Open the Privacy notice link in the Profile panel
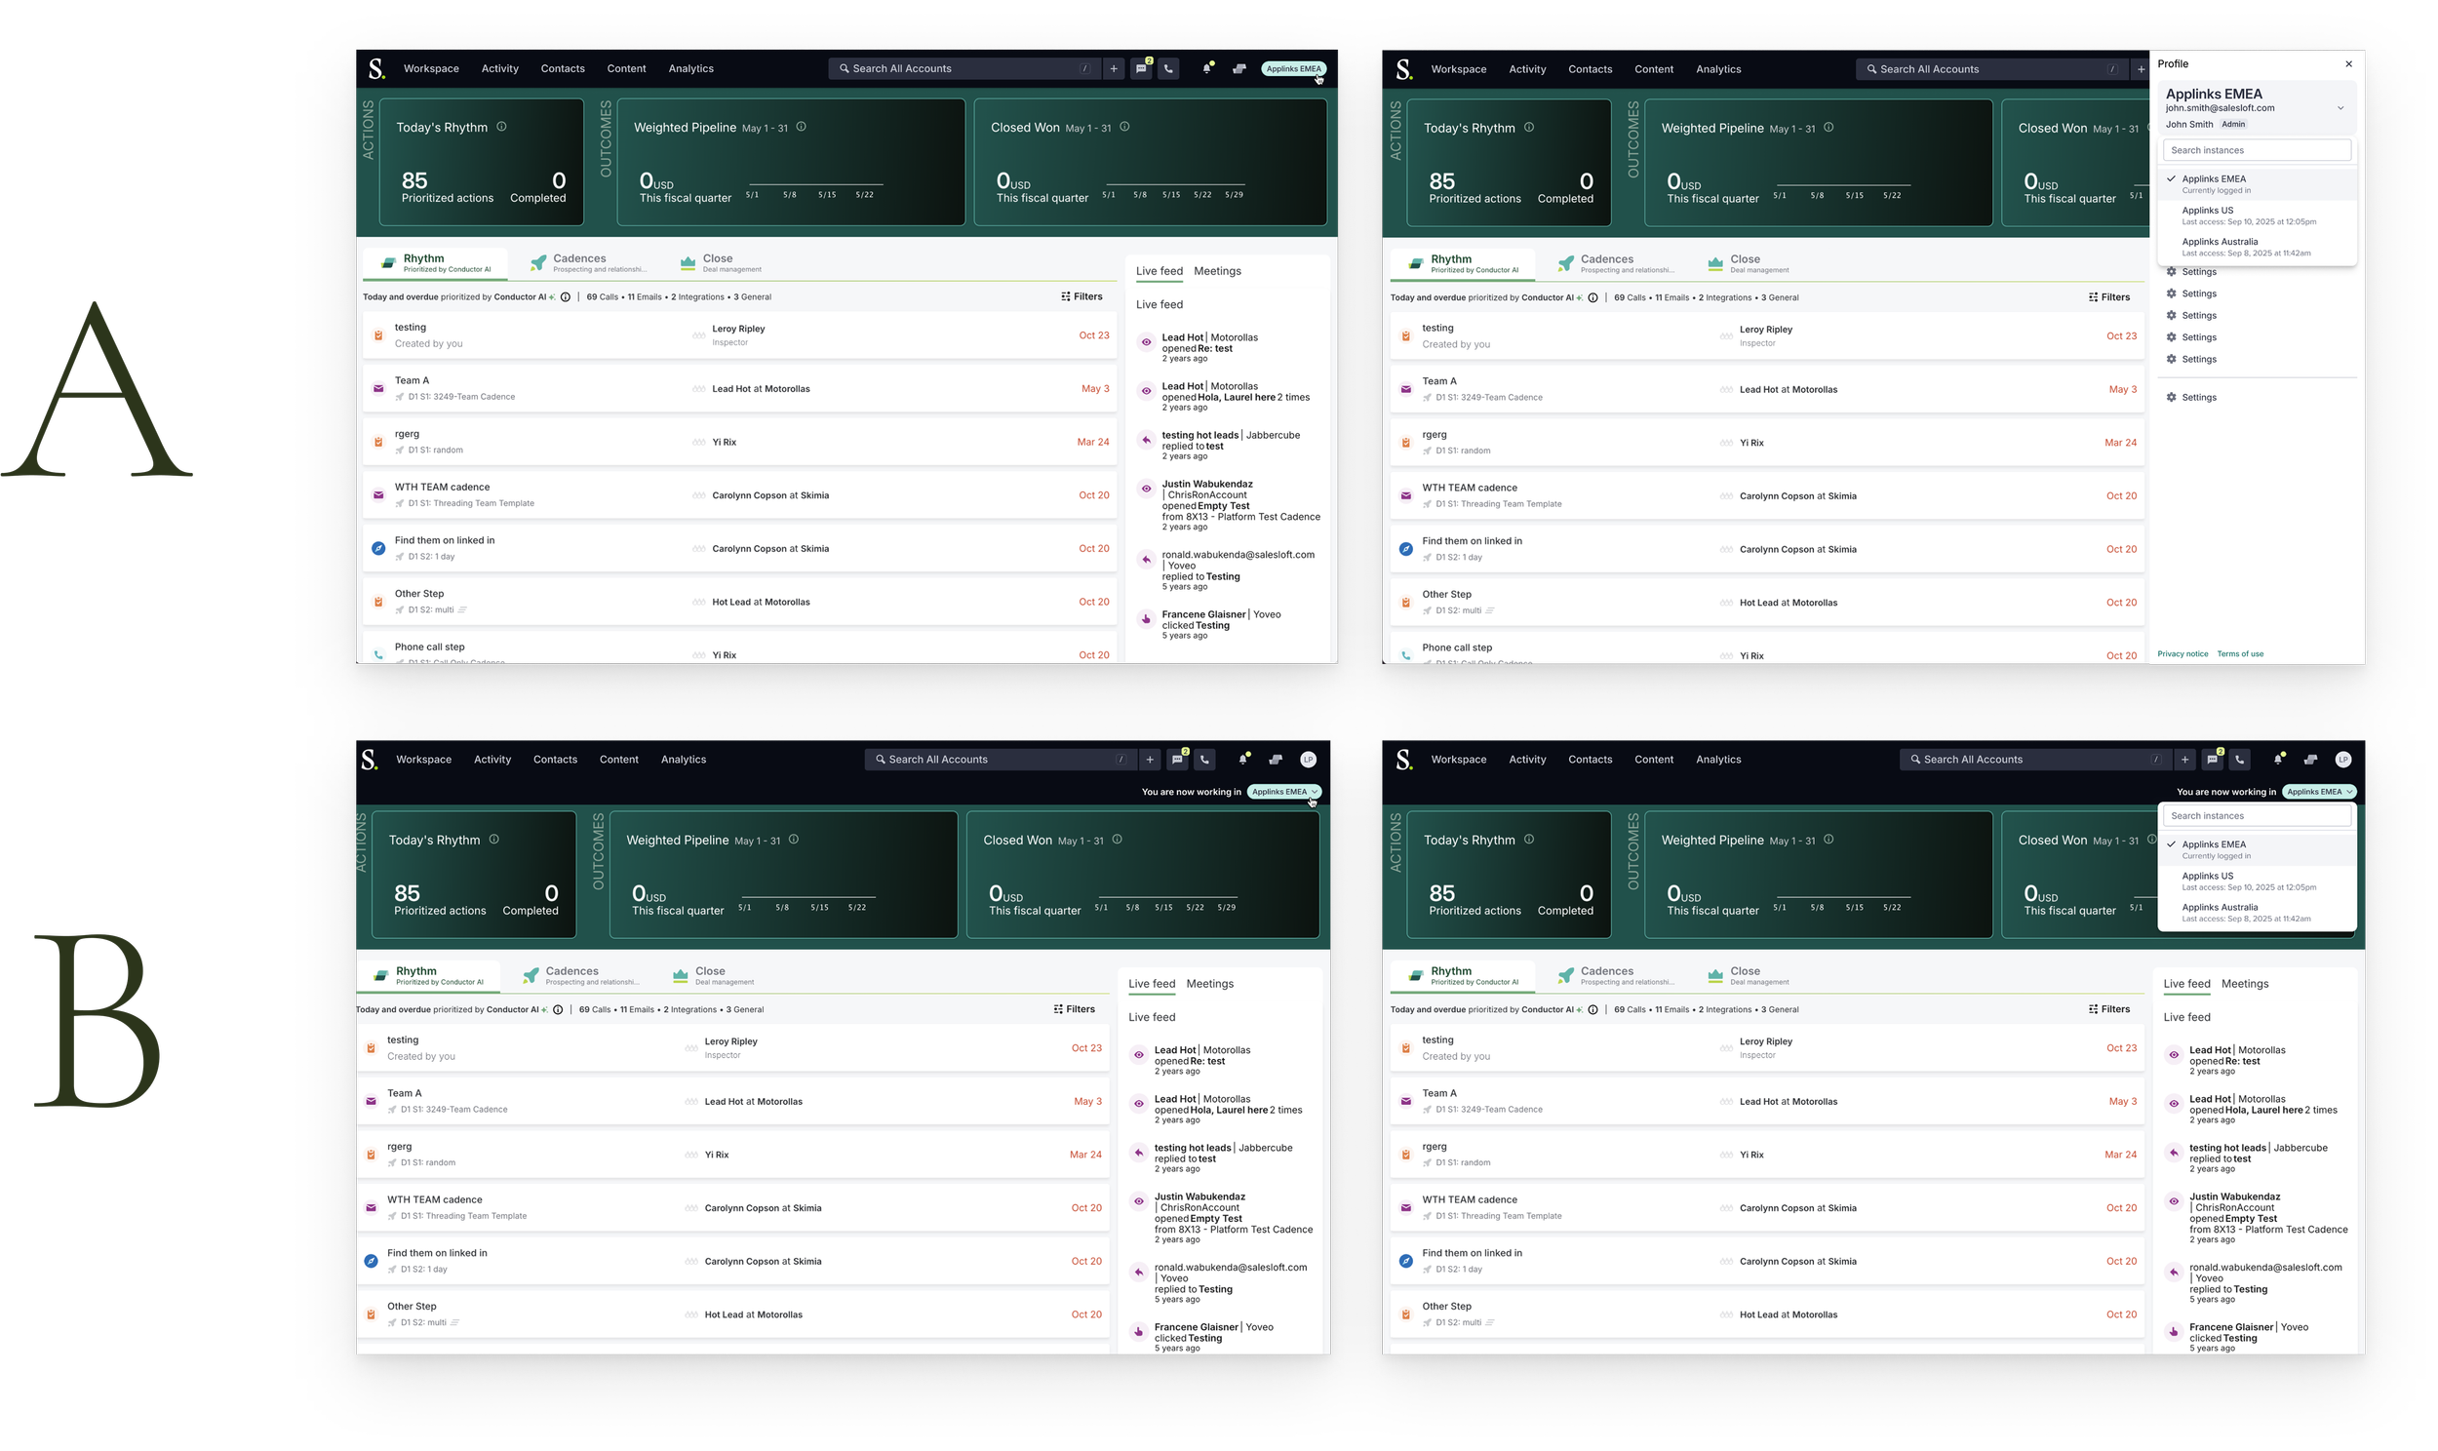This screenshot has height=1451, width=2438. click(2182, 653)
